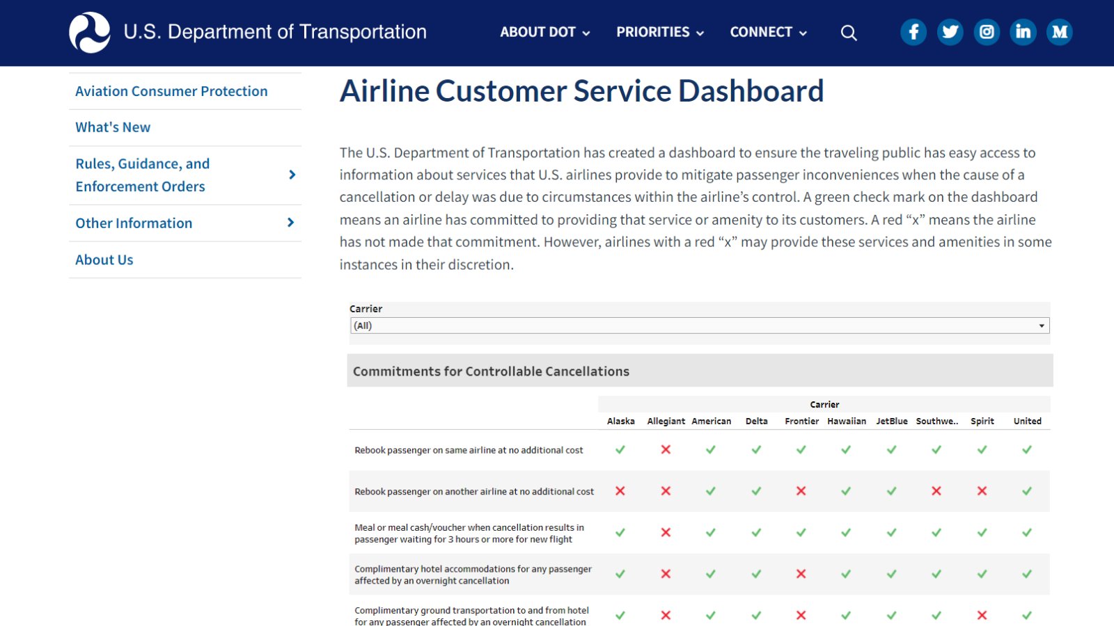Expand the CONNECT menu
1114x626 pixels.
tap(769, 32)
